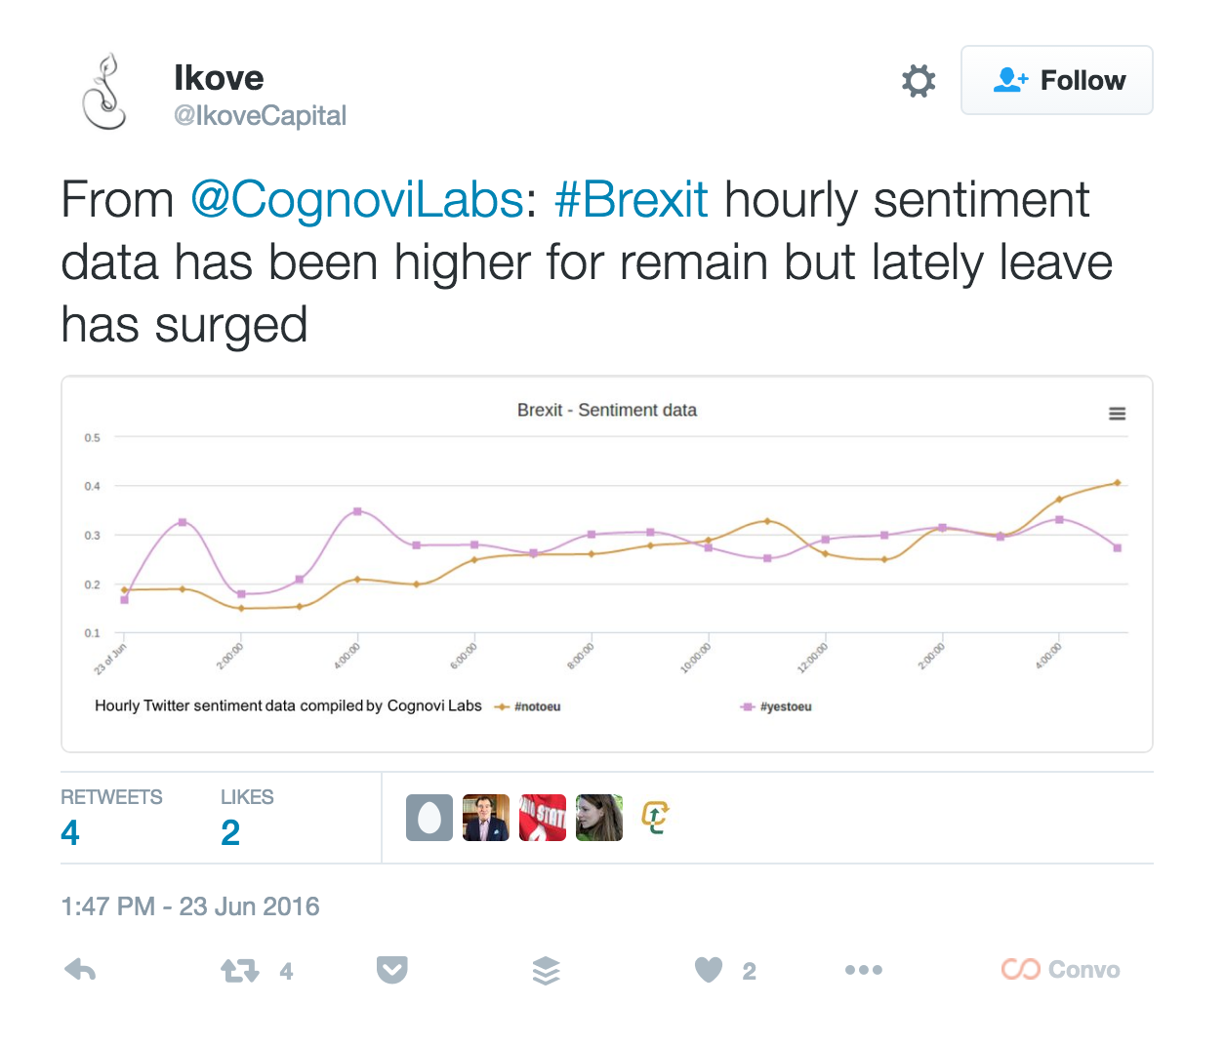
Task: Like the tweet with the heart icon
Action: point(709,970)
